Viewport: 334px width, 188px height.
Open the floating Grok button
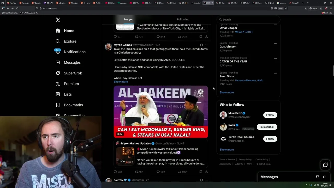tap(325, 165)
